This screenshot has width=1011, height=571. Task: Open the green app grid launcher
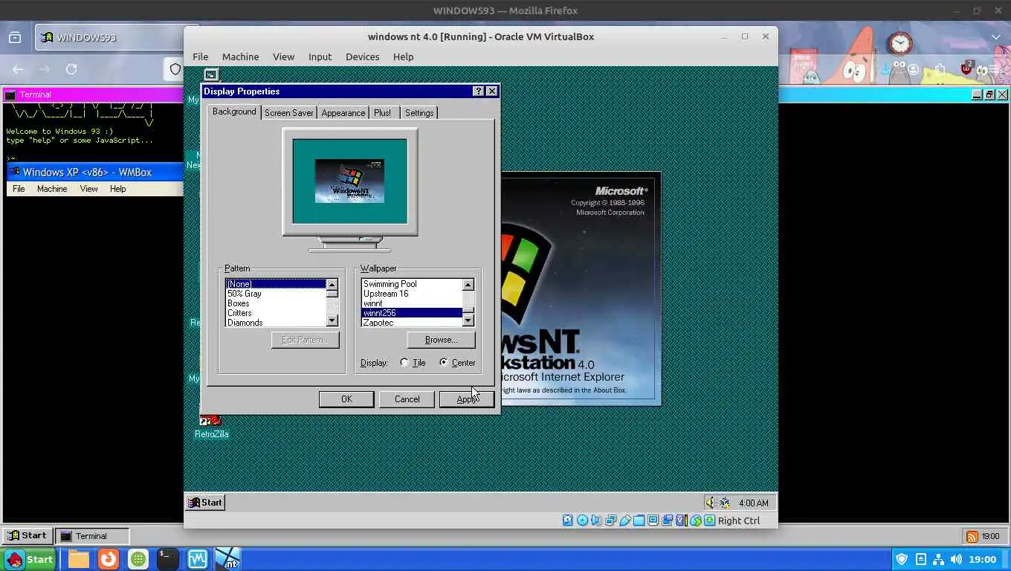138,559
